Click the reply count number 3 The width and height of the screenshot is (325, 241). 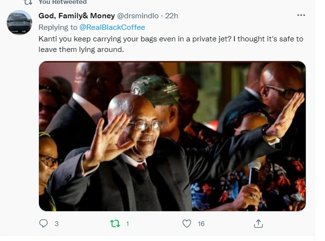pyautogui.click(x=57, y=224)
